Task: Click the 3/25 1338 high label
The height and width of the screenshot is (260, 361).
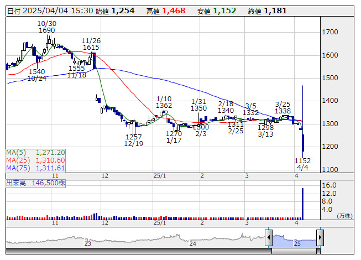Action: [x=282, y=107]
